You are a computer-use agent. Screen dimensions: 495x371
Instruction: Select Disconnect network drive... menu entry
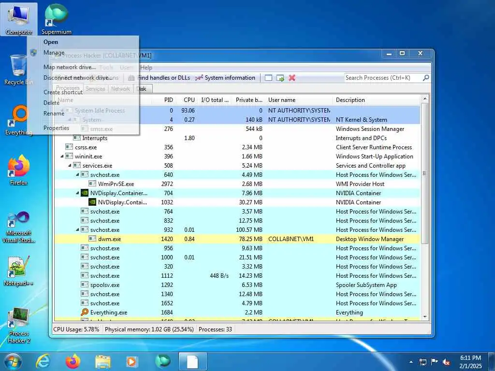click(83, 78)
